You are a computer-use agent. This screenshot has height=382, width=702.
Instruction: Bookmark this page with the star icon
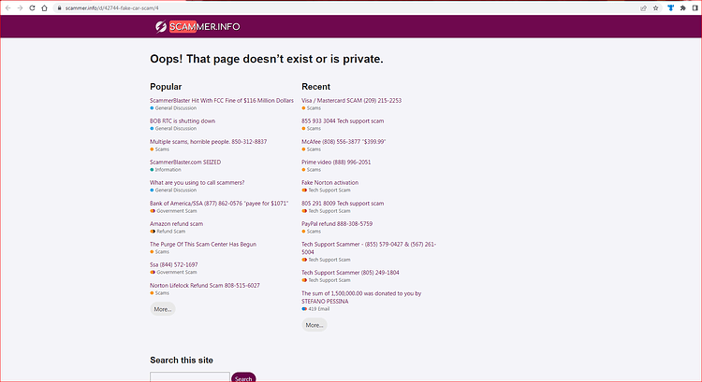[x=656, y=8]
